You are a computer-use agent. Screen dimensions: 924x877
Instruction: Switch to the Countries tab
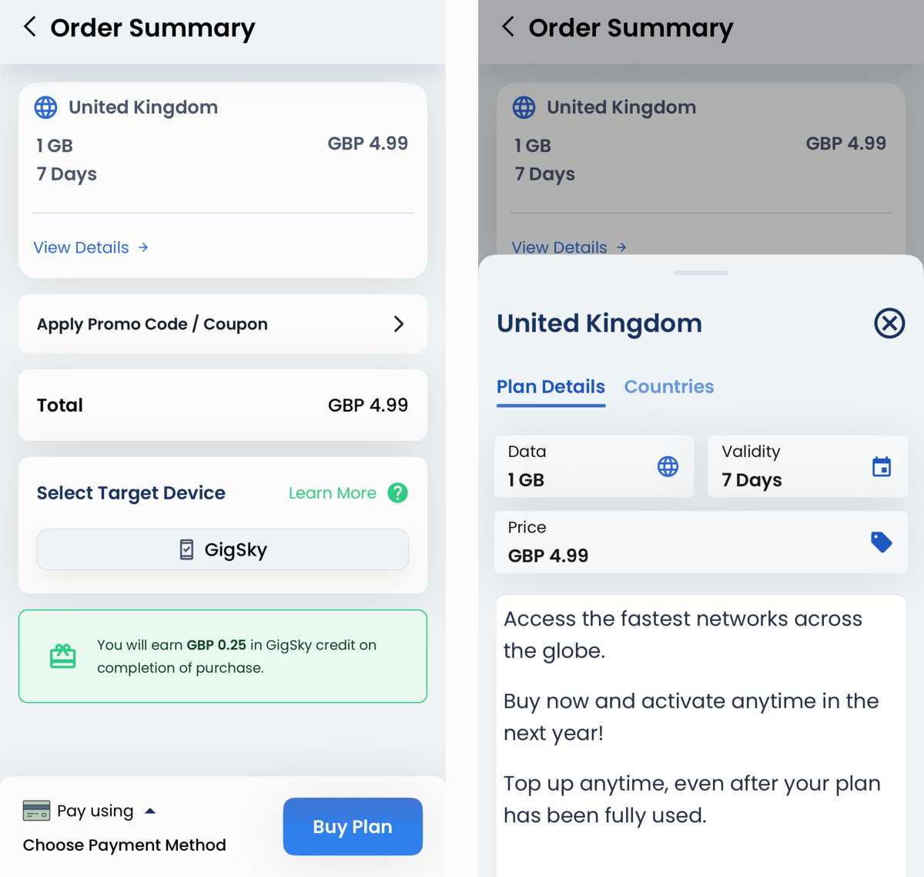click(x=668, y=386)
